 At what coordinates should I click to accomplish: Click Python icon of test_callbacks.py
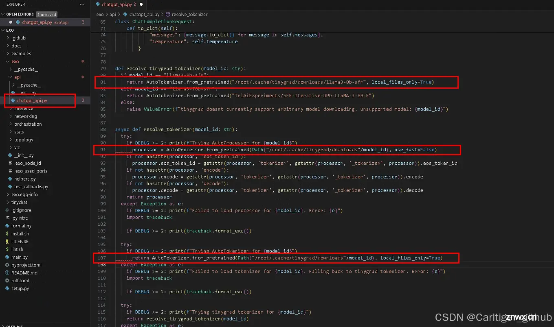click(x=11, y=187)
